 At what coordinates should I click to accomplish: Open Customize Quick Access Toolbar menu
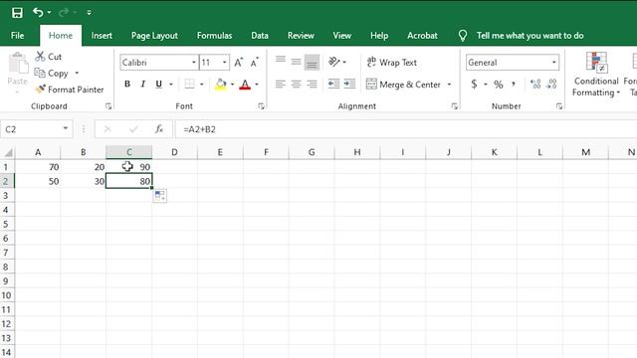(x=89, y=13)
